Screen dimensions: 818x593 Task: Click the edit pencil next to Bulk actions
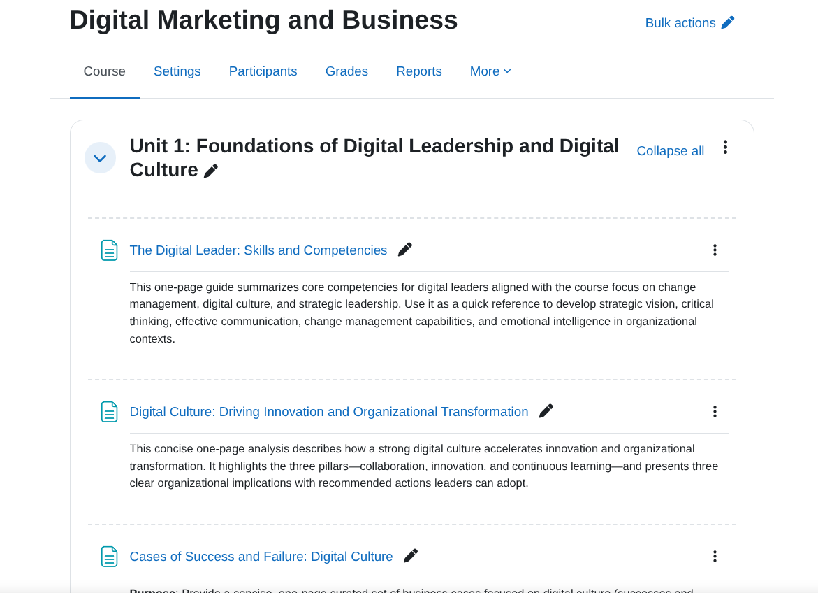[728, 22]
